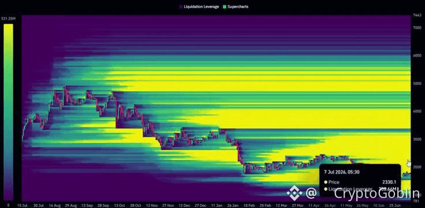Click the 6000 price axis label
The height and width of the screenshot is (208, 425).
(x=416, y=55)
